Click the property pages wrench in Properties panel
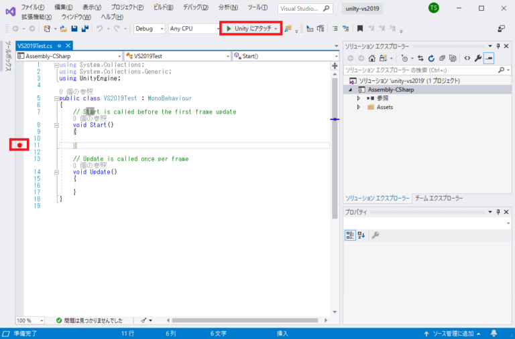Image resolution: width=515 pixels, height=339 pixels. pos(376,235)
